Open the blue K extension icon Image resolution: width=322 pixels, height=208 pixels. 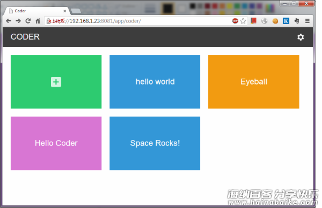click(x=286, y=21)
